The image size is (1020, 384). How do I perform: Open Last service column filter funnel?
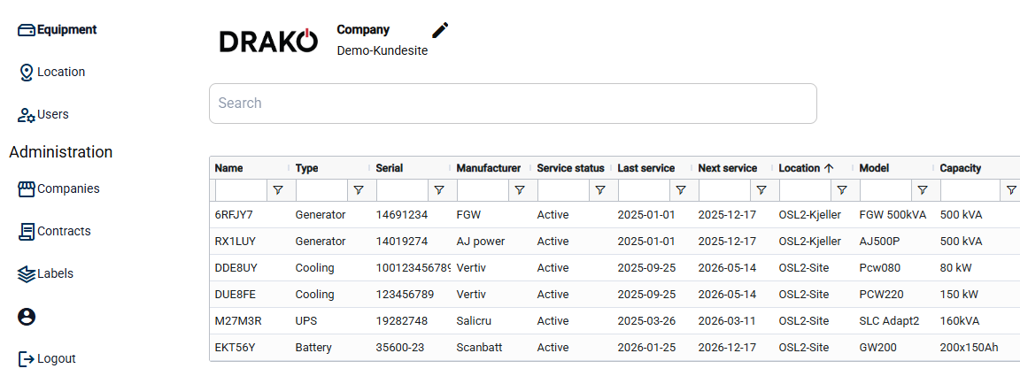680,190
